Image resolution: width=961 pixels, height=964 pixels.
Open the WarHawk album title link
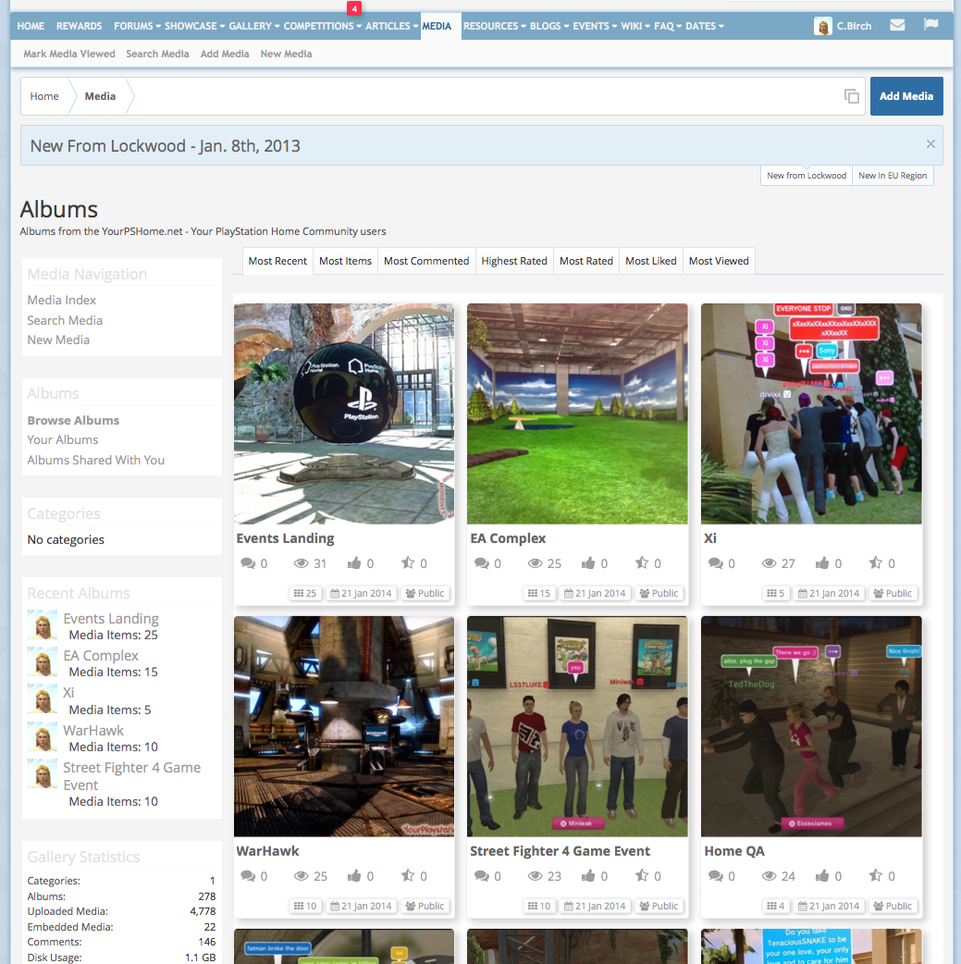tap(267, 851)
